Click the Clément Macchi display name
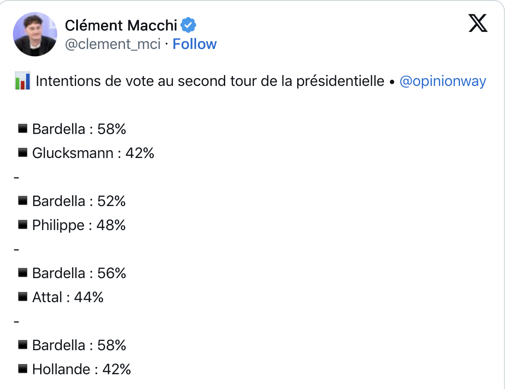This screenshot has height=389, width=515. (121, 25)
